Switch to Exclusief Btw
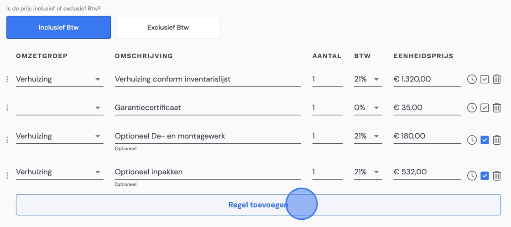 pos(168,28)
